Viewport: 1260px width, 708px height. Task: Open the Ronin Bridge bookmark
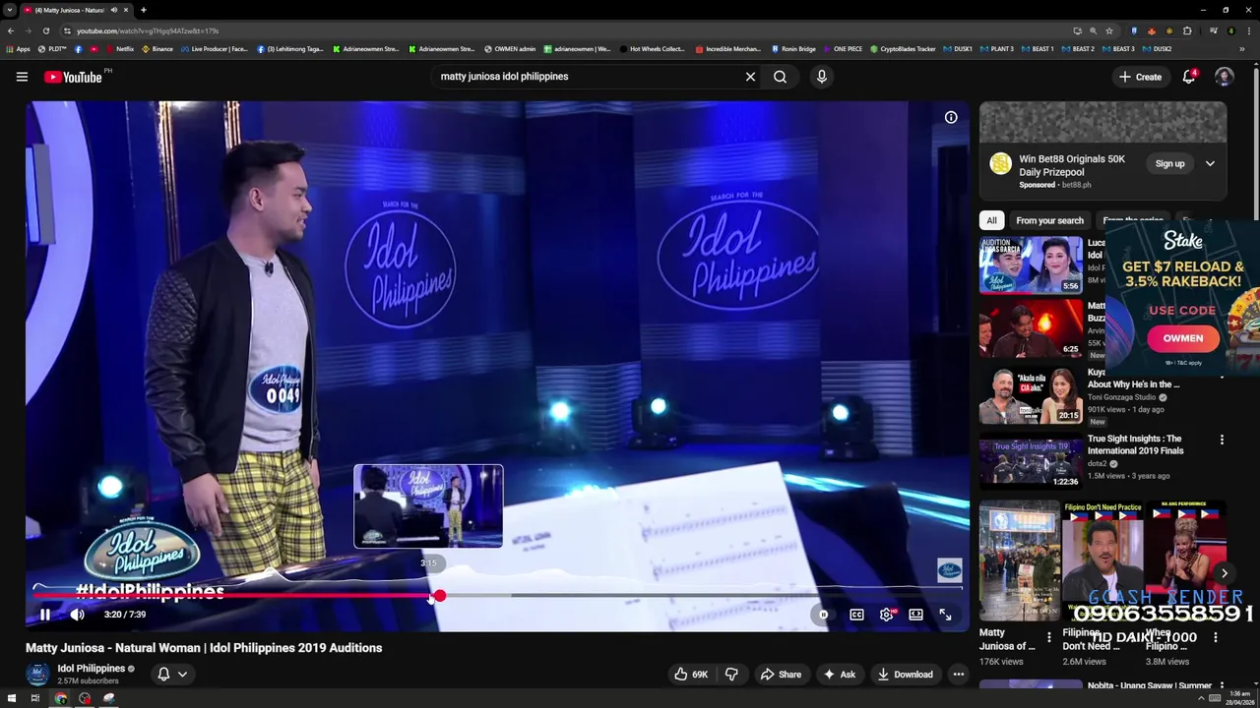coord(793,49)
